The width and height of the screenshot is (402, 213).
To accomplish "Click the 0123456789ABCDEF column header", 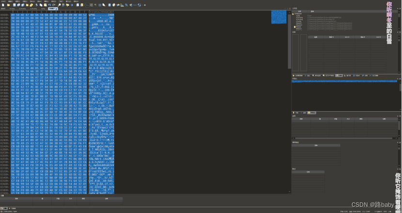I will click(101, 12).
